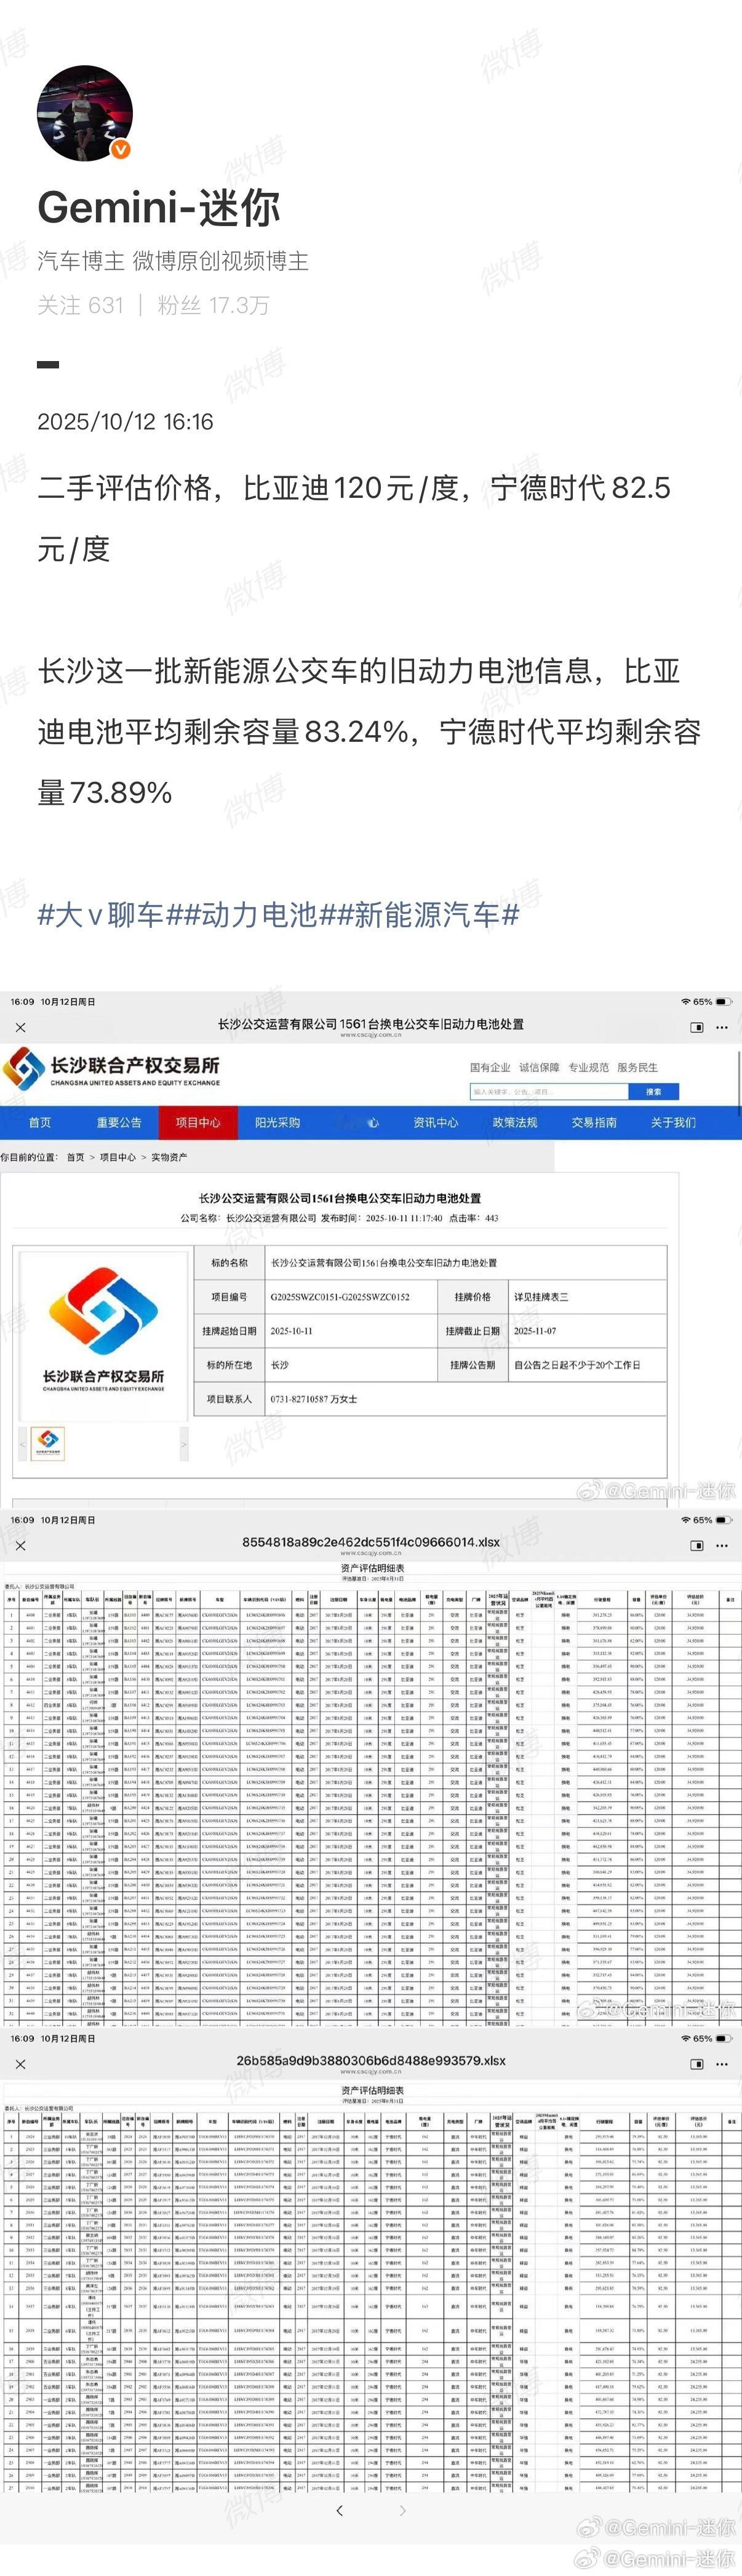Tap picture-in-picture icon in 8554818a xlsx viewer
Image resolution: width=742 pixels, height=2576 pixels.
click(697, 1545)
